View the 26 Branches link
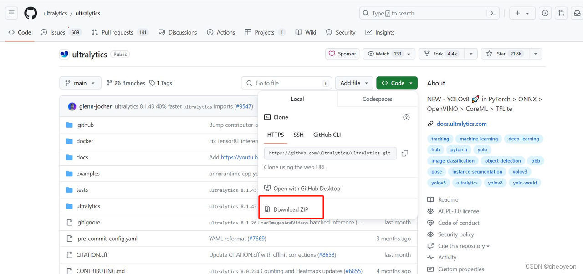 click(x=126, y=83)
